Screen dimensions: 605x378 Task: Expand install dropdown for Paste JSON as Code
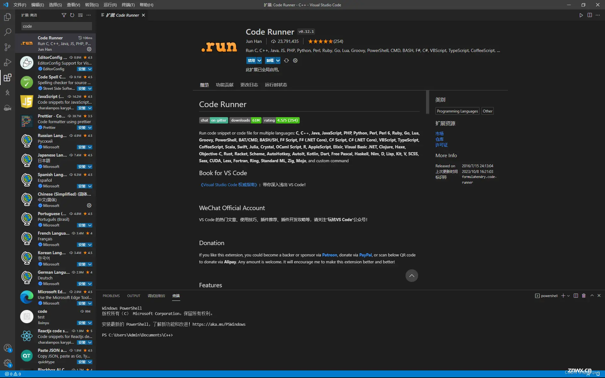coord(90,362)
